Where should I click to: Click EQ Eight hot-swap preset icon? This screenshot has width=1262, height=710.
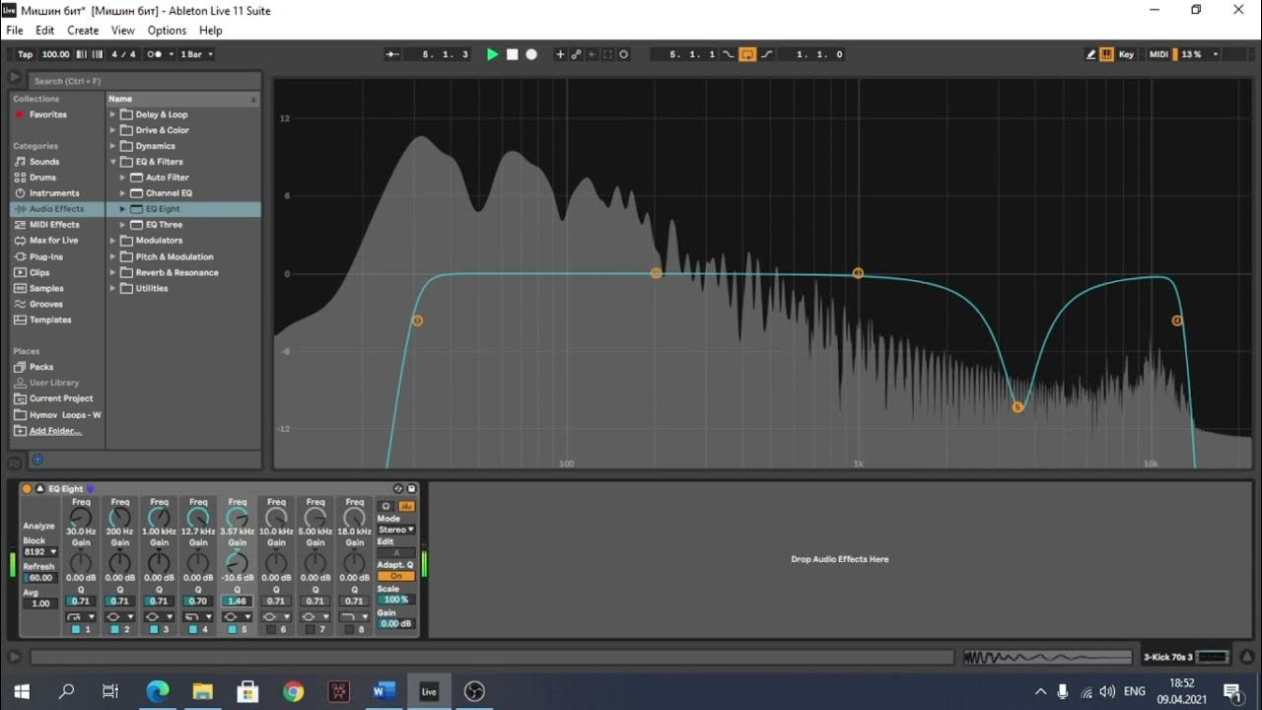[398, 489]
